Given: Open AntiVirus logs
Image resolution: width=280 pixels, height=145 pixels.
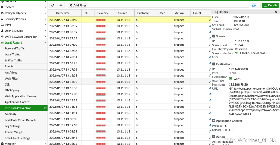Looking at the screenshot, I should point(11,72).
